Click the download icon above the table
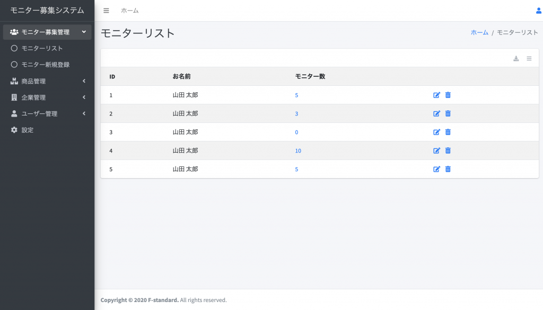Viewport: 543px width, 310px height. point(516,58)
